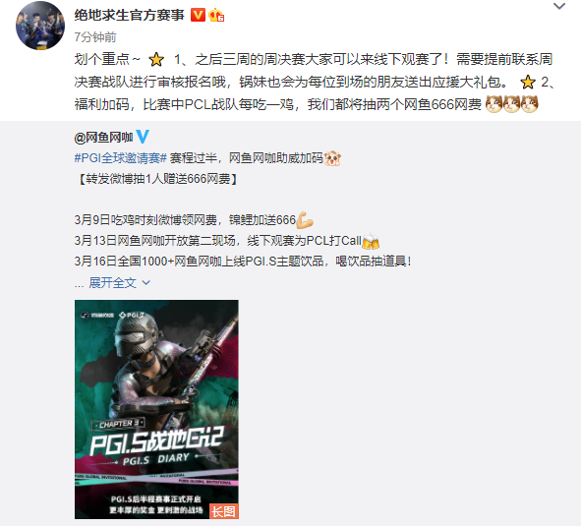Click the chevron next to 展开全文

(x=146, y=283)
